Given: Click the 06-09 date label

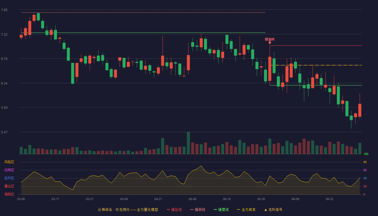Looking at the screenshot, I should coord(295,199).
